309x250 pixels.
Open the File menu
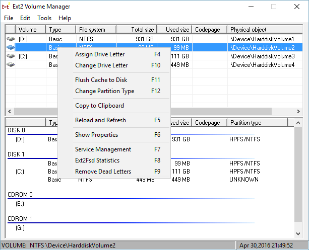coord(9,18)
